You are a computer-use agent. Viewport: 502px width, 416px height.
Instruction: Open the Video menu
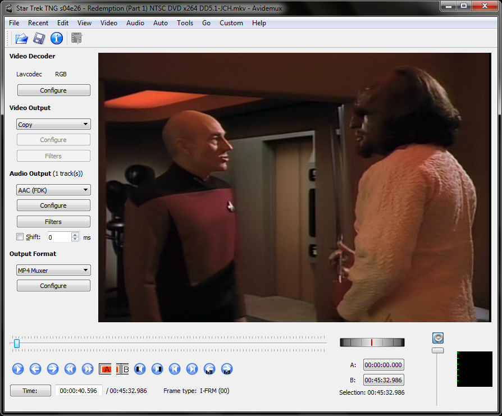pyautogui.click(x=109, y=23)
